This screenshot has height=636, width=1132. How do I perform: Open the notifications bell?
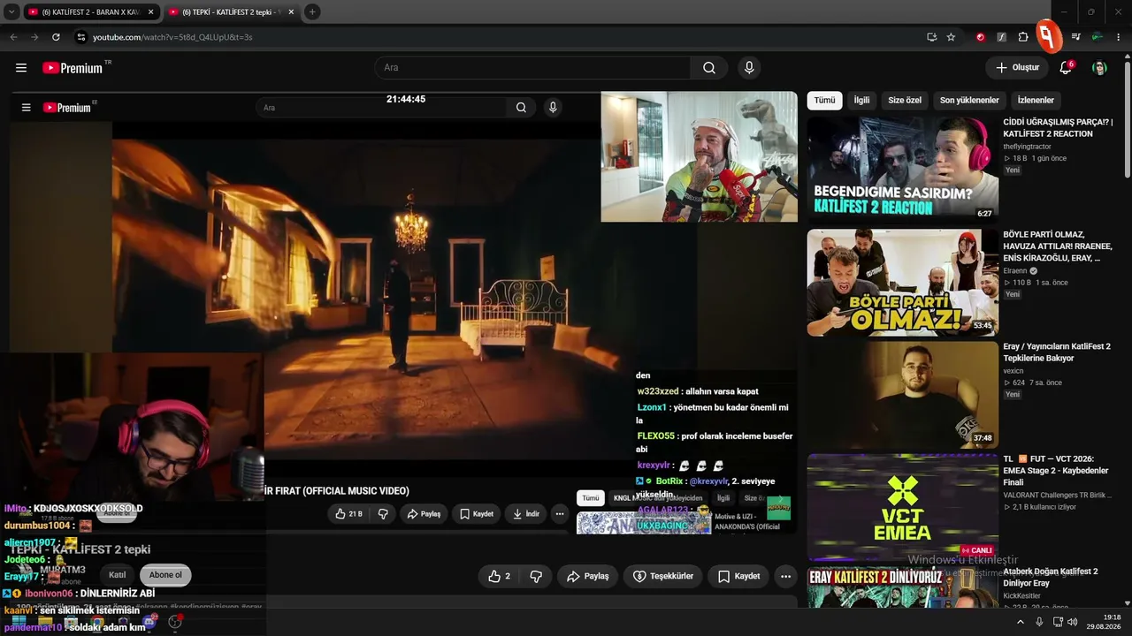click(1067, 68)
